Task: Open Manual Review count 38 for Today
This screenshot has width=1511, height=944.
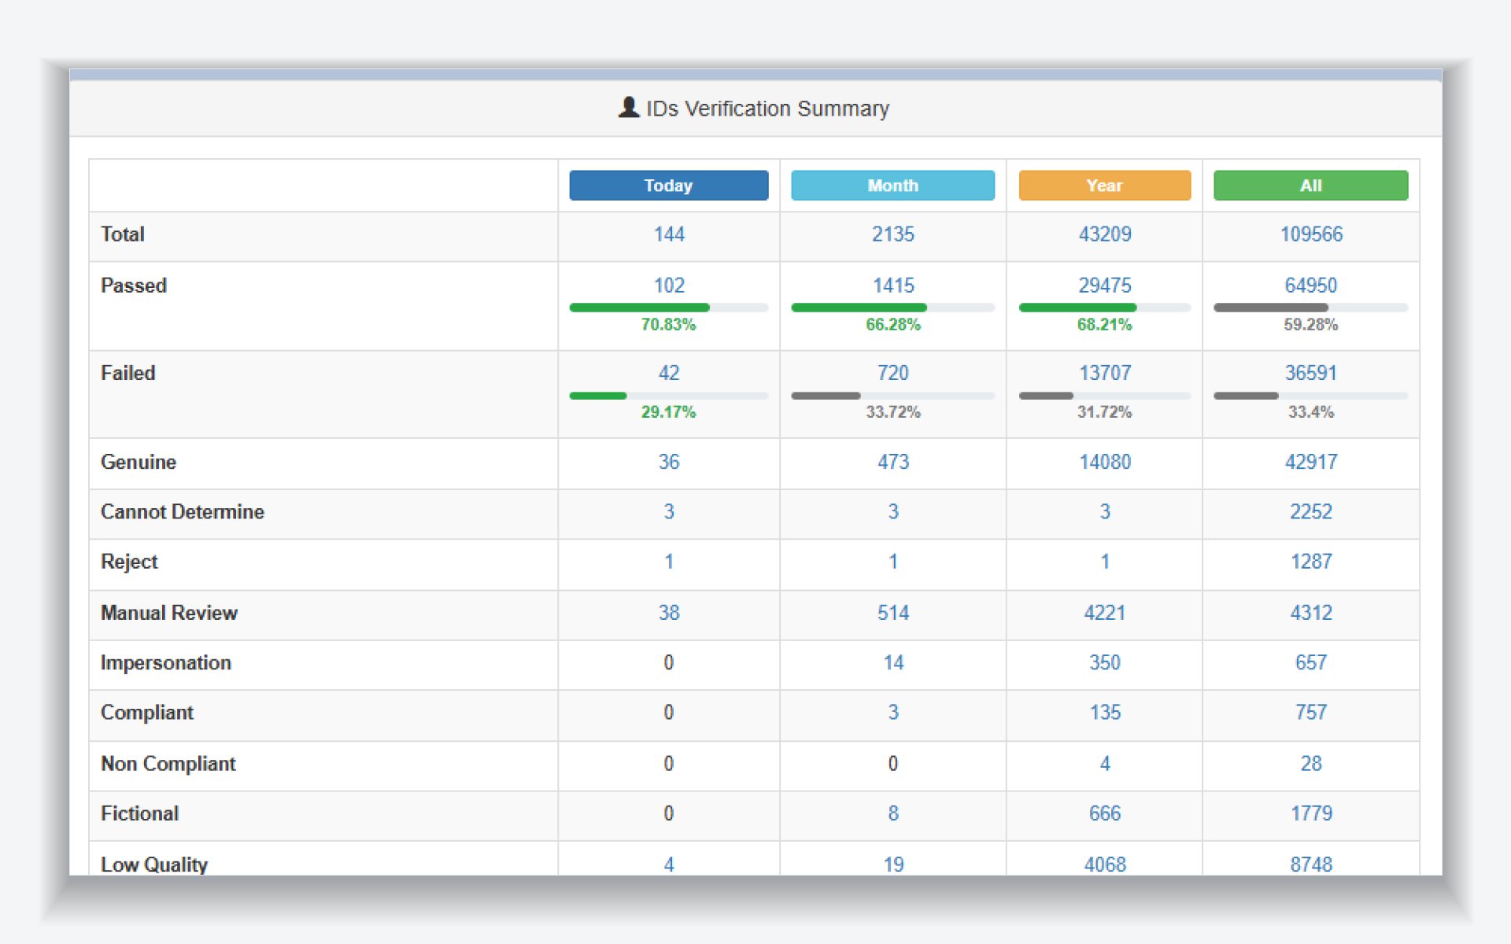Action: coord(669,613)
